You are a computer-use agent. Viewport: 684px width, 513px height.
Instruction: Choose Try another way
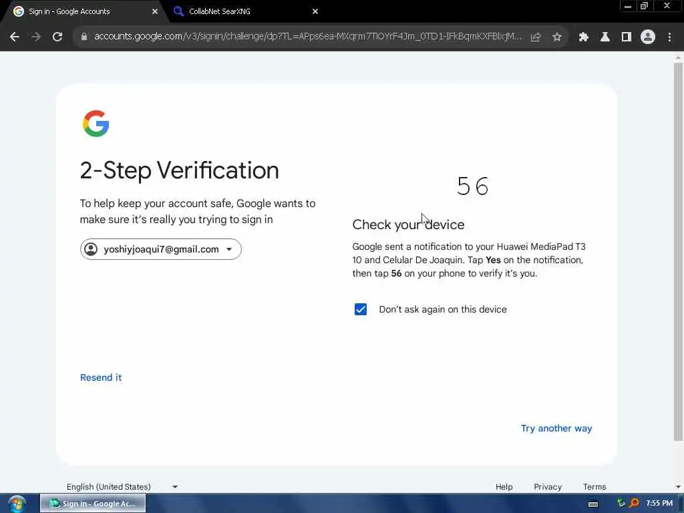point(556,428)
